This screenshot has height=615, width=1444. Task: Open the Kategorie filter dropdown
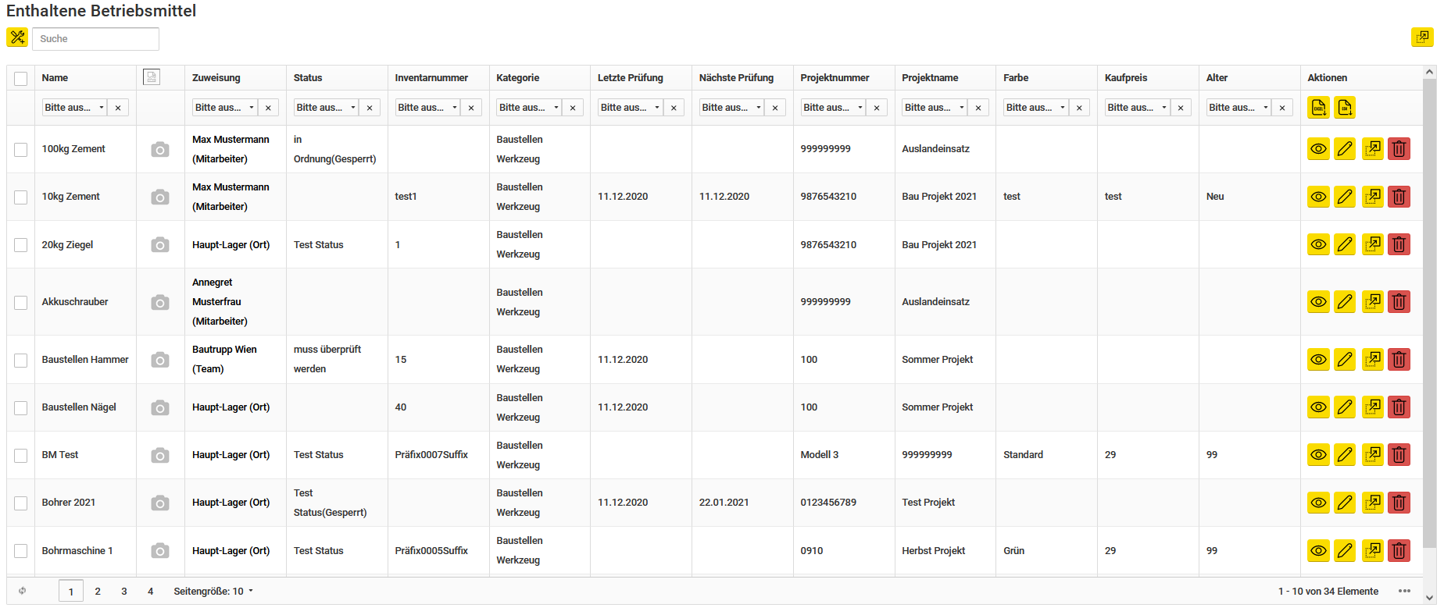(530, 108)
